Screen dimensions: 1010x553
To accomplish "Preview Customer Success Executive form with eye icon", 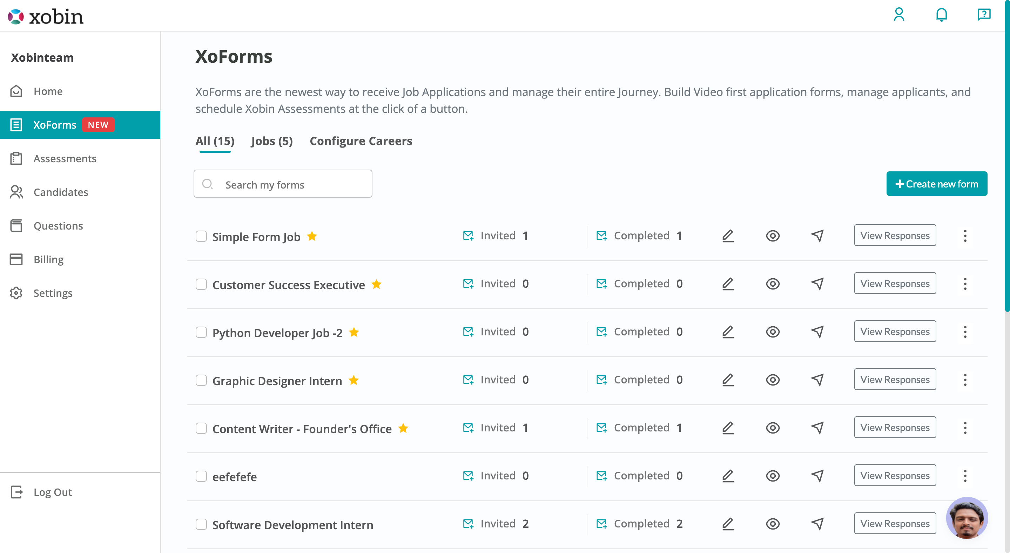I will [x=772, y=284].
